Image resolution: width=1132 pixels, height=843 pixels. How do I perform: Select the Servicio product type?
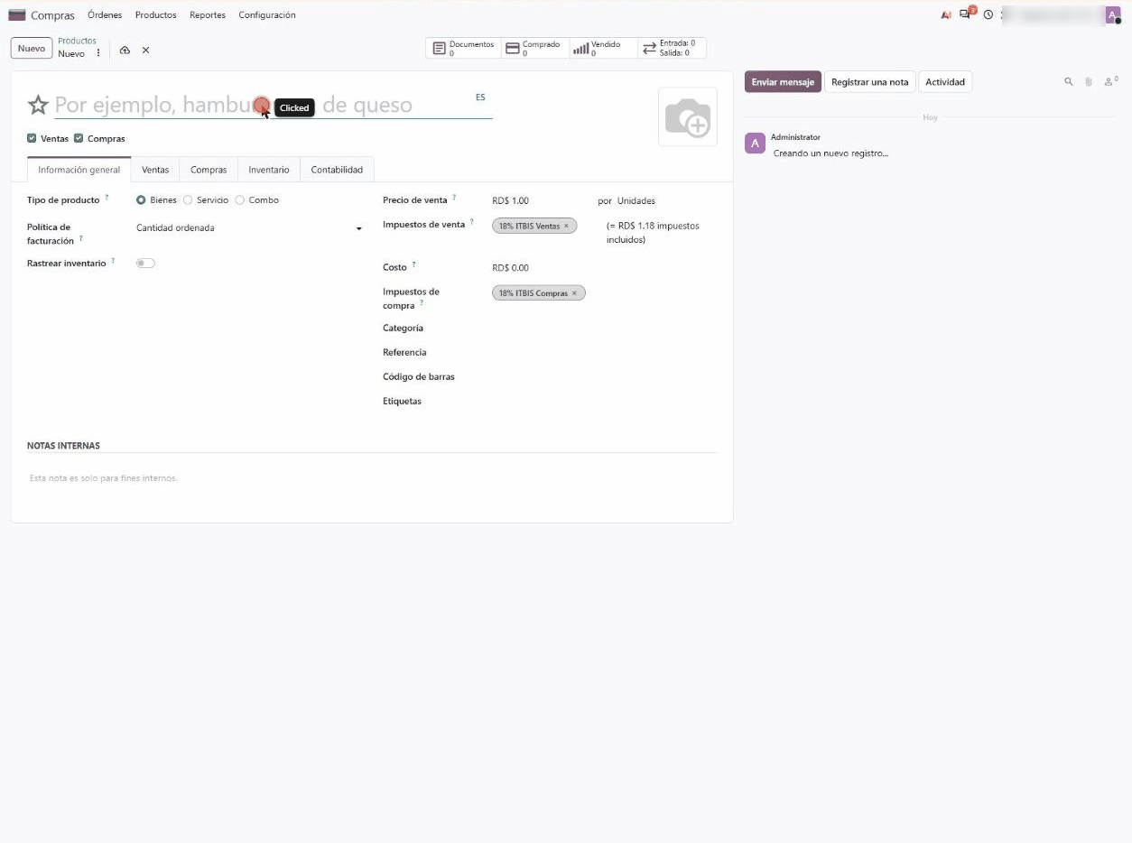coord(188,200)
